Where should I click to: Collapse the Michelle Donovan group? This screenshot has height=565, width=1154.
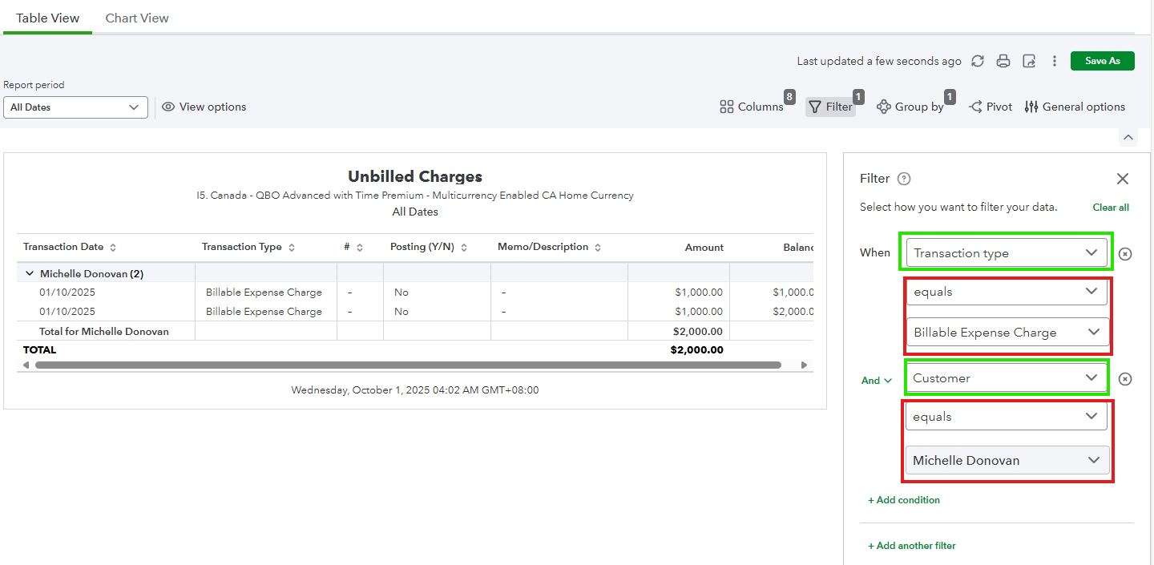click(x=30, y=273)
